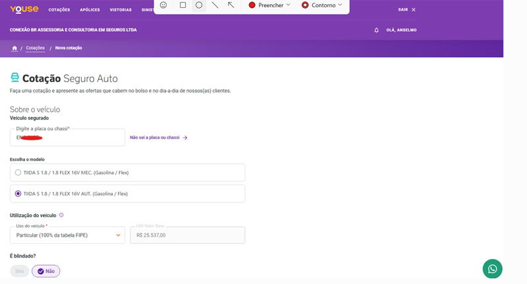This screenshot has height=284, width=527.
Task: Select TIIDA S 1.8 FLEX 16V AUT. radio
Action: tap(18, 194)
